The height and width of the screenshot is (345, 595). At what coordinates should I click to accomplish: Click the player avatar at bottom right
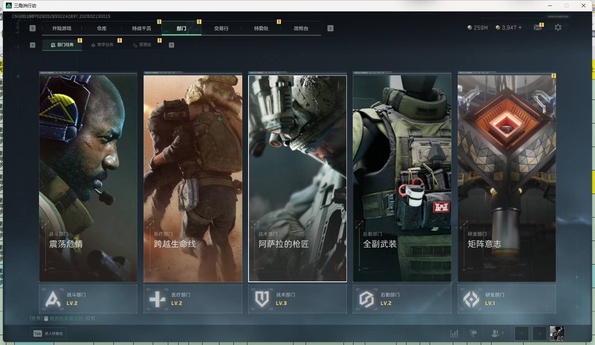click(x=557, y=334)
